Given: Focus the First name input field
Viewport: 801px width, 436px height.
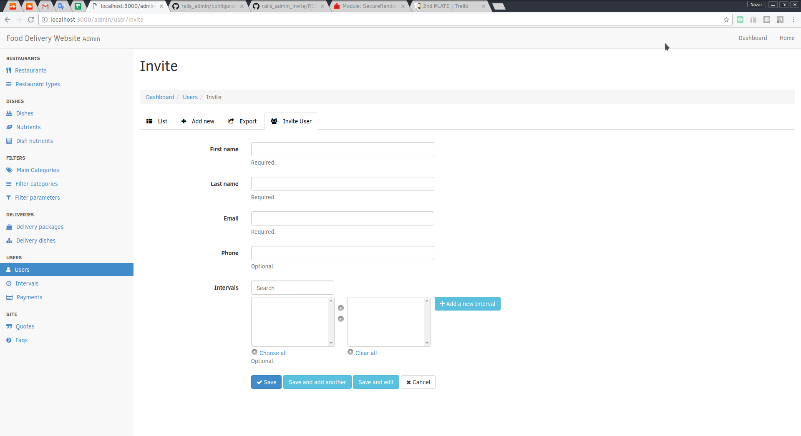Looking at the screenshot, I should coord(343,149).
